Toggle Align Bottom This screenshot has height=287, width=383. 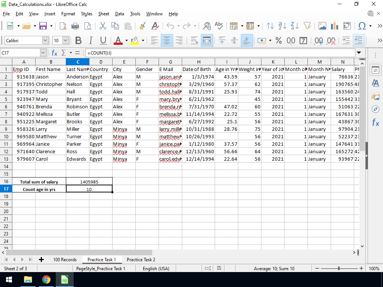247,40
